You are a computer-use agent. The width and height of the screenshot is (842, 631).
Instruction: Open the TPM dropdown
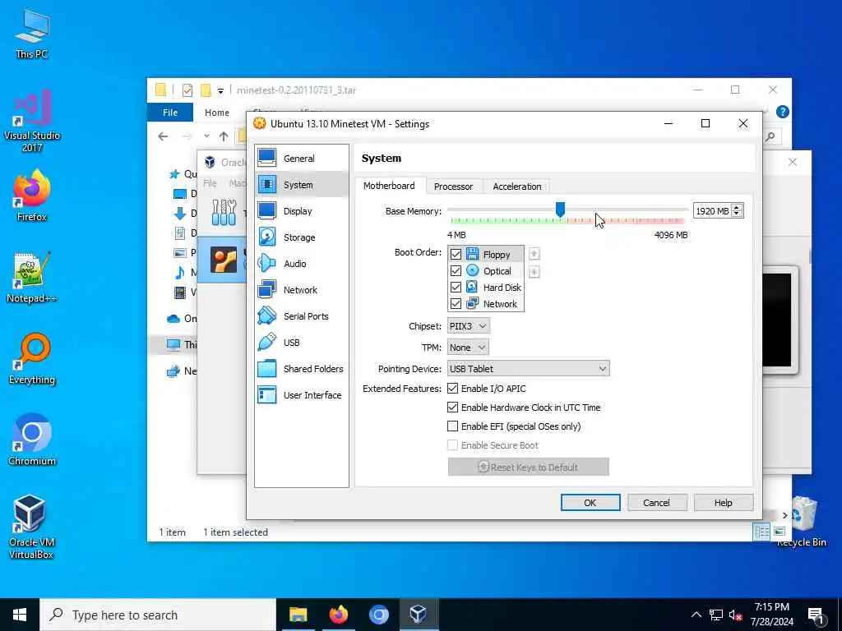click(468, 348)
